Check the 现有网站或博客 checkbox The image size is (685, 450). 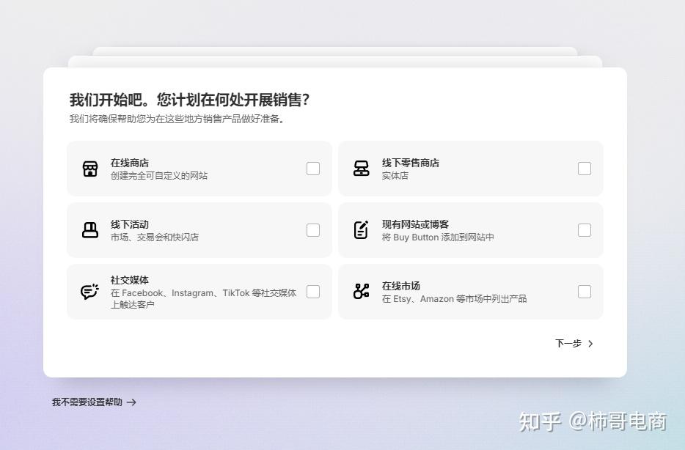[x=585, y=230]
